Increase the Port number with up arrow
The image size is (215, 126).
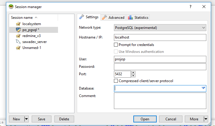pyautogui.click(x=133, y=73)
